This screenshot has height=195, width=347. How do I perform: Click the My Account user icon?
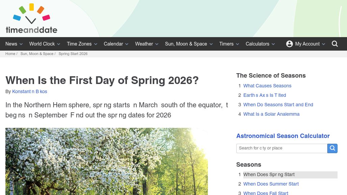(289, 44)
